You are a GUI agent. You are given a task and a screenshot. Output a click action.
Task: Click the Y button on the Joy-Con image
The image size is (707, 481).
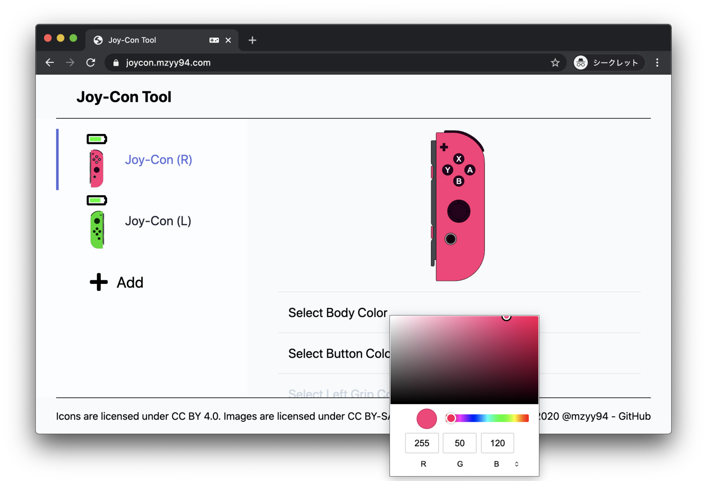pos(448,170)
